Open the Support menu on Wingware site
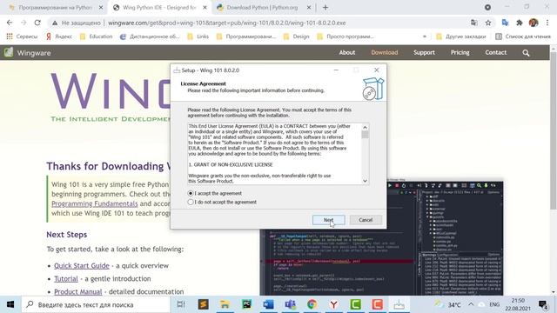 (x=424, y=52)
